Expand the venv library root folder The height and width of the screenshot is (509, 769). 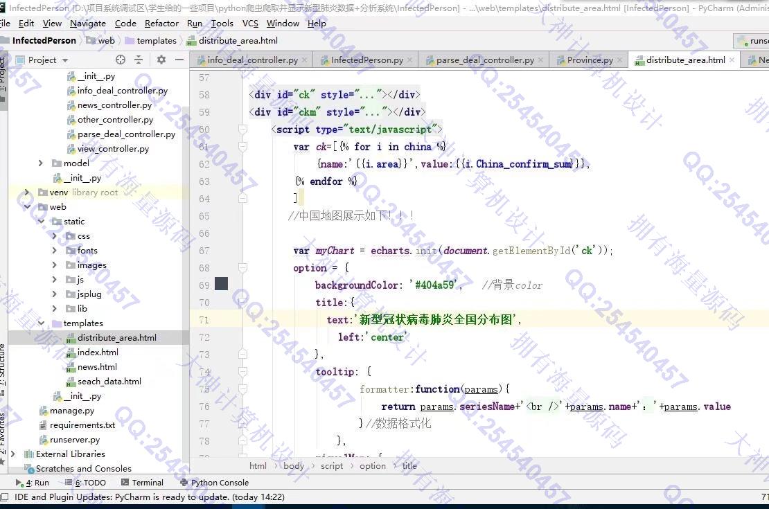(x=27, y=193)
